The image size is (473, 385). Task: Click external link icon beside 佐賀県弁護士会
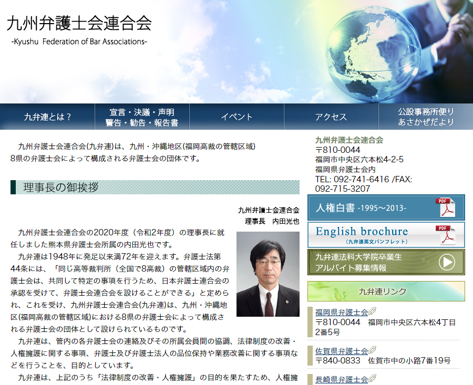[372, 350]
